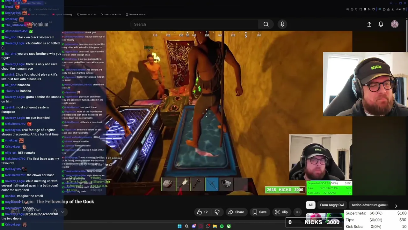Click the KICKS 3000 counter overlay
This screenshot has height=230, width=408.
click(x=314, y=222)
